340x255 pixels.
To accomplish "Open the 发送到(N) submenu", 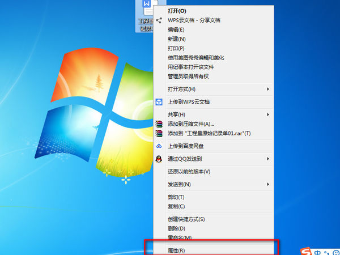I will click(x=214, y=185).
